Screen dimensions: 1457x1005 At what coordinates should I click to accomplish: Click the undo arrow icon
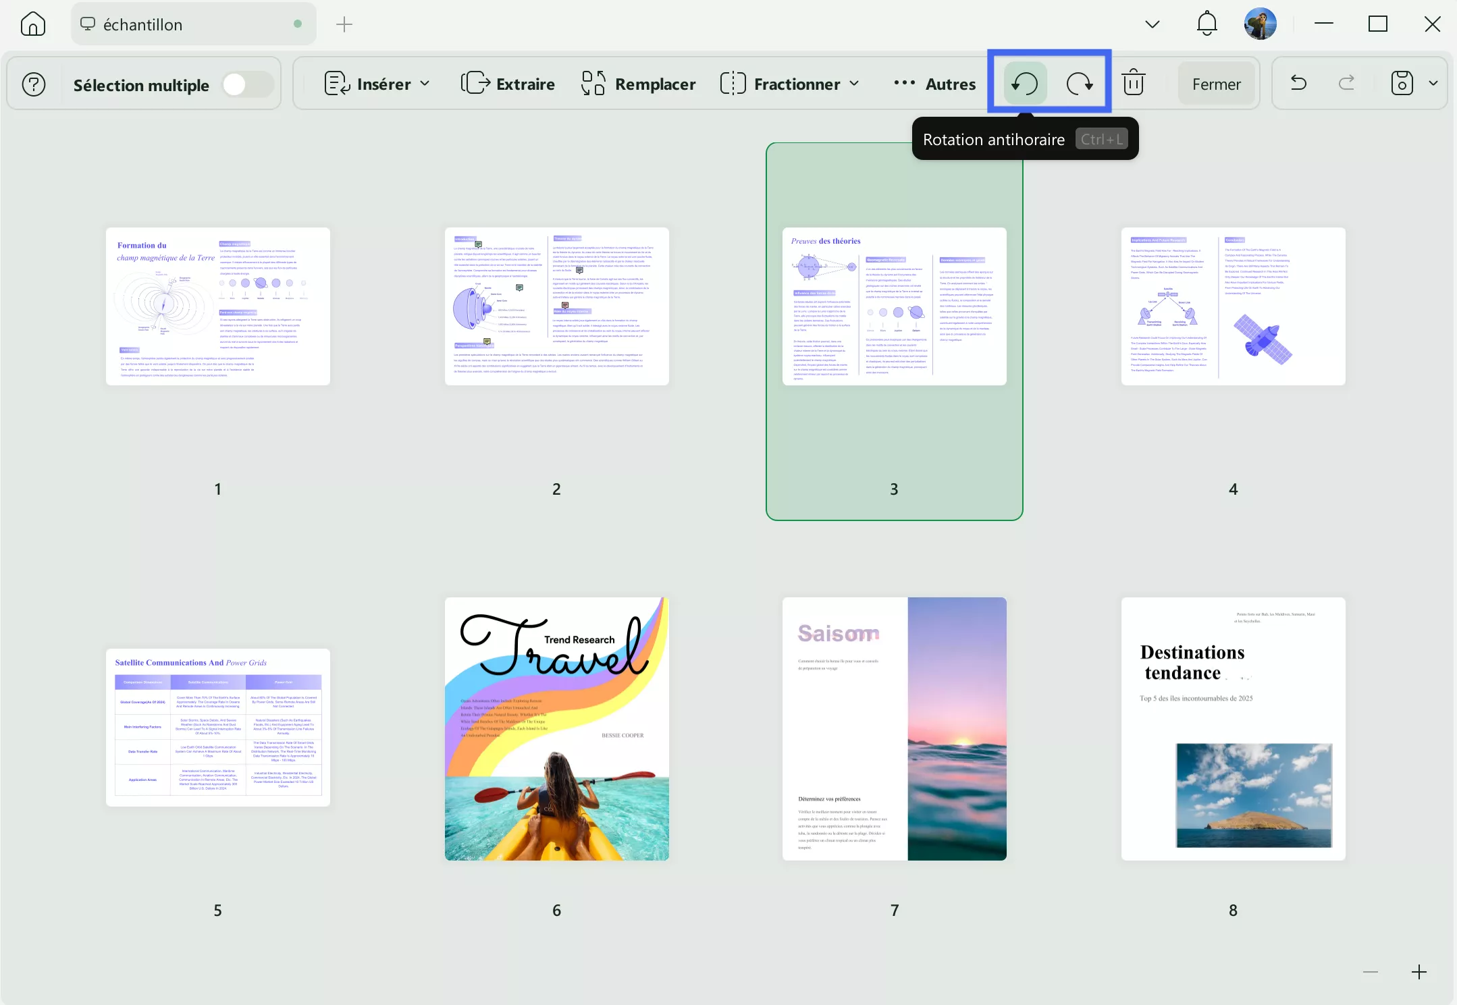[1298, 84]
